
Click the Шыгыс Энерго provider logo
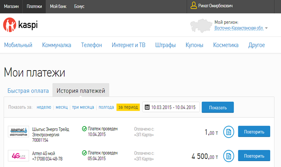pyautogui.click(x=18, y=131)
